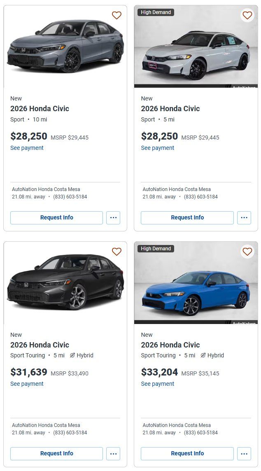Screen dimensions: 261x471
Task: Open the 2026 Honda Civic title priced $33,204
Action: [x=170, y=345]
